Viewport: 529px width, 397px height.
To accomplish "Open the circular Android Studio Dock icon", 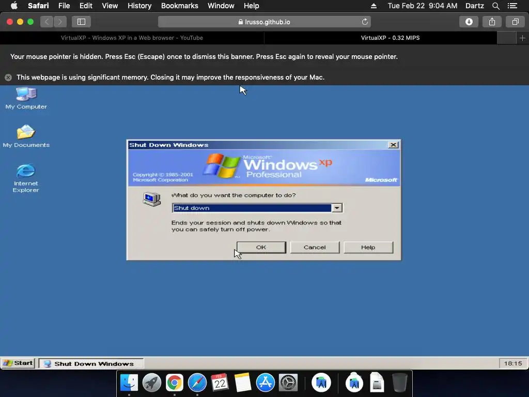I will (321, 383).
